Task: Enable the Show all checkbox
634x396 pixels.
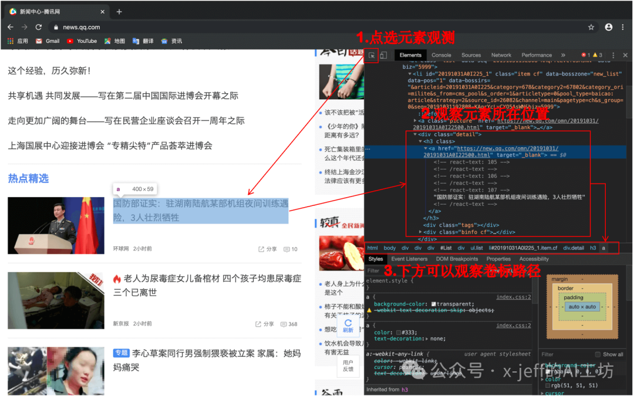Action: [x=598, y=354]
